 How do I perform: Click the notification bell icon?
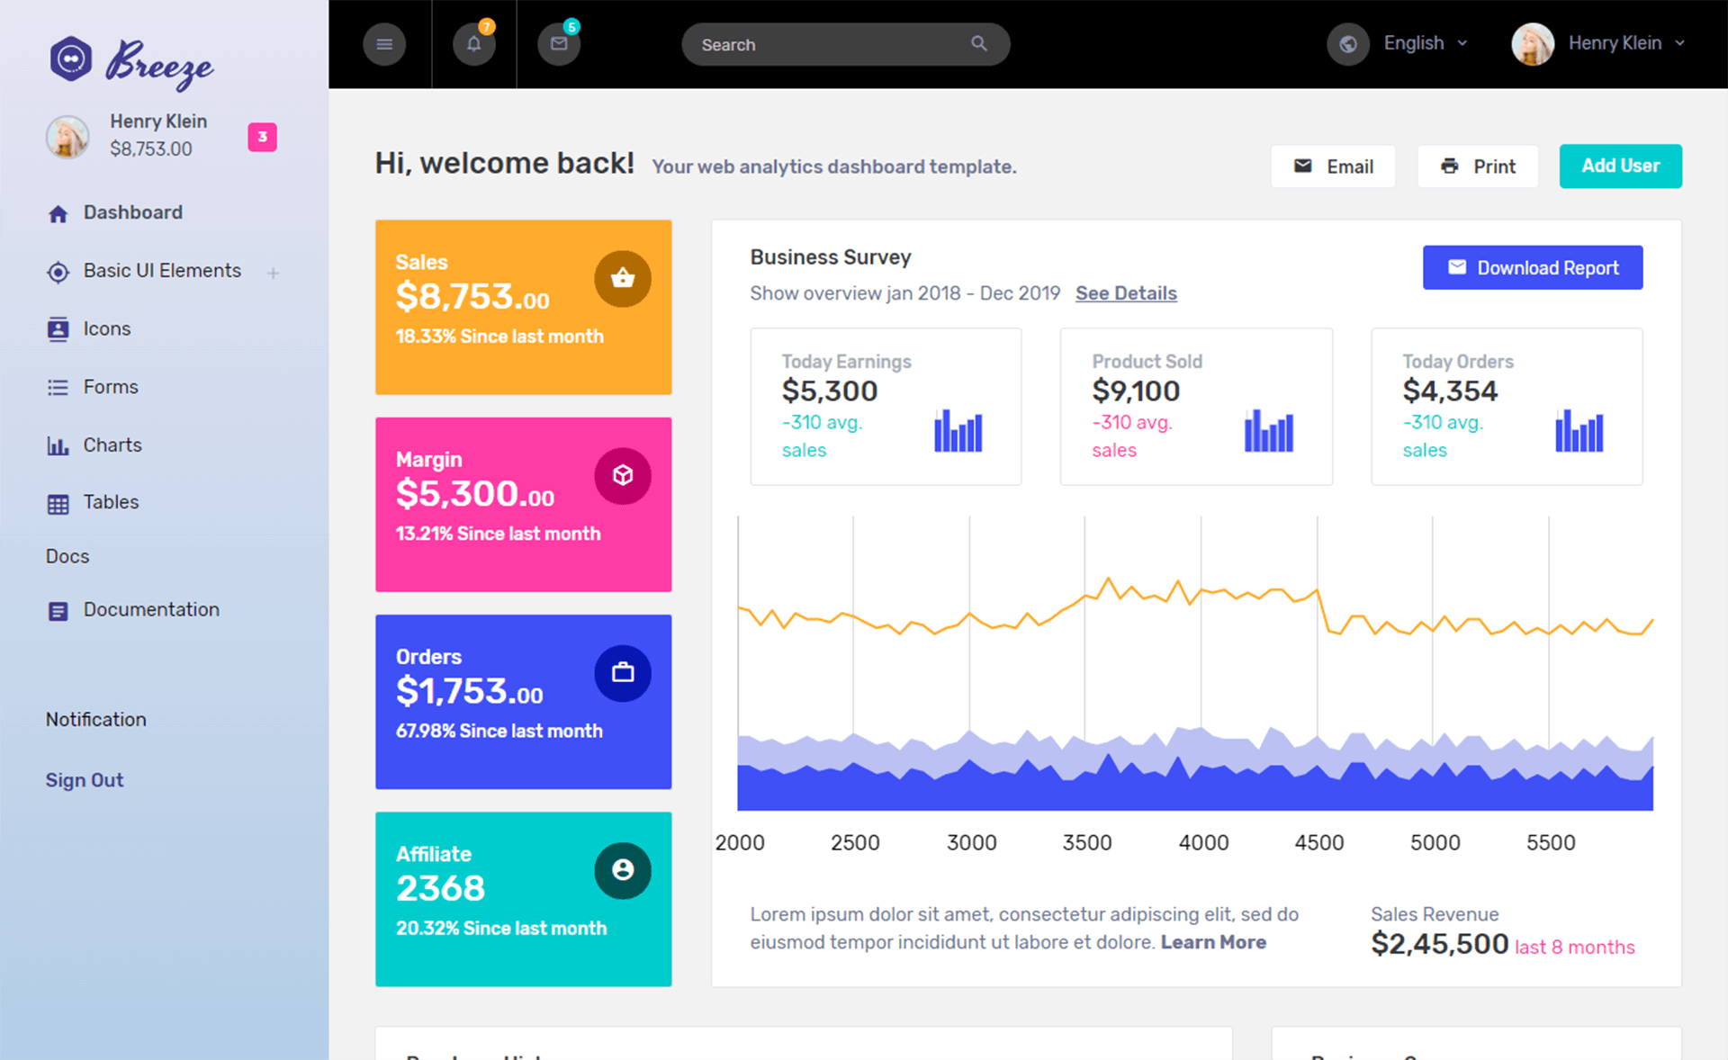tap(472, 43)
